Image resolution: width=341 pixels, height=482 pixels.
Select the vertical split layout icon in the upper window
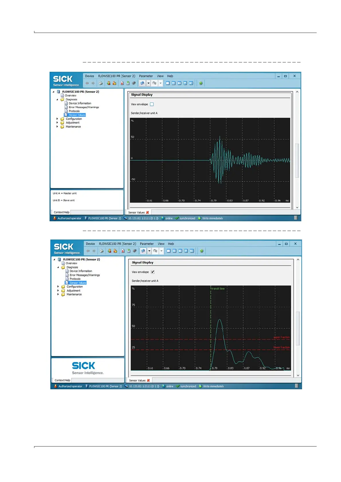point(179,83)
